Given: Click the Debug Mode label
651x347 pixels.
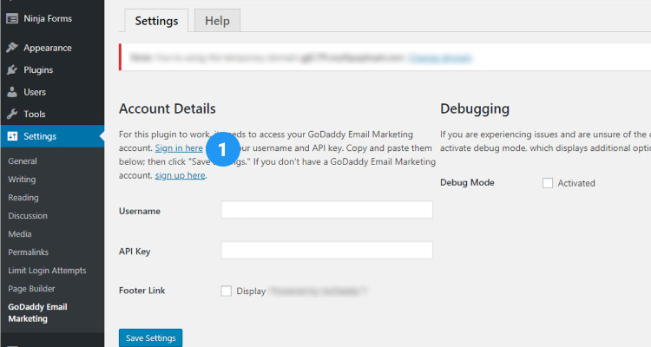Looking at the screenshot, I should [467, 183].
